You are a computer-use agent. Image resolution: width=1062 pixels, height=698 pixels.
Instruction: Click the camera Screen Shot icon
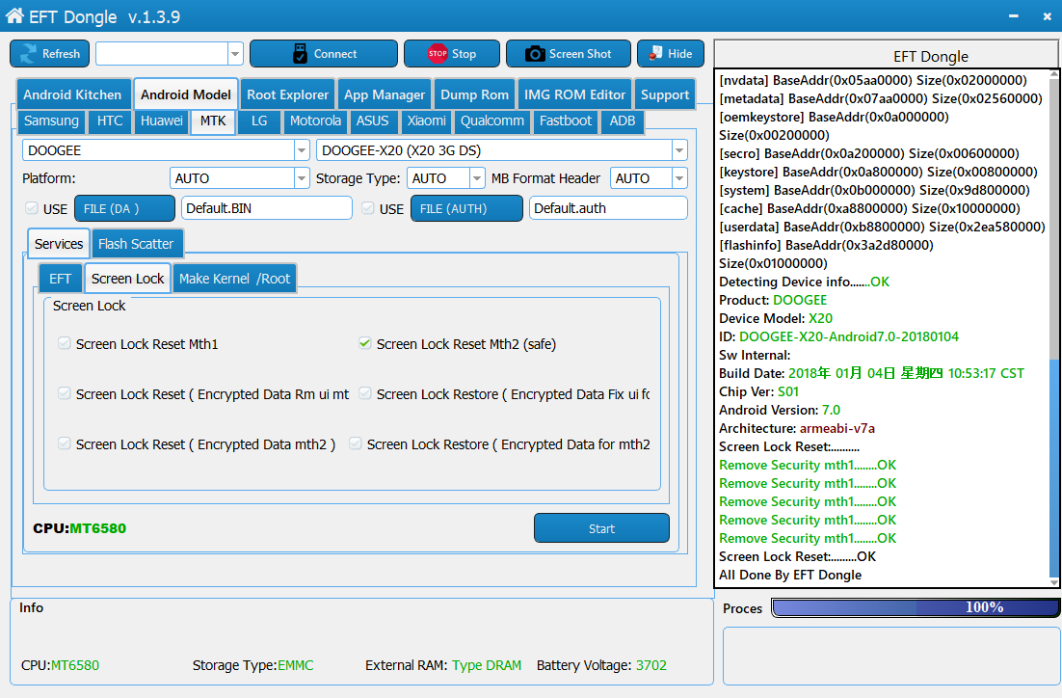coord(535,54)
